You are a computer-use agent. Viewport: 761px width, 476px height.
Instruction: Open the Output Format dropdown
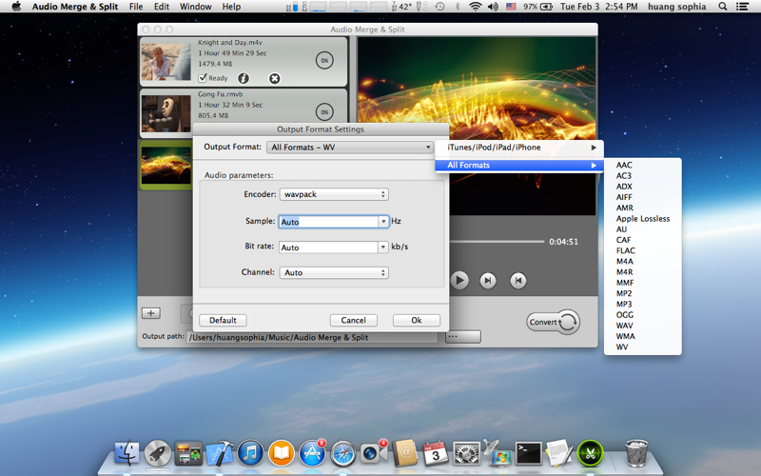[x=349, y=148]
